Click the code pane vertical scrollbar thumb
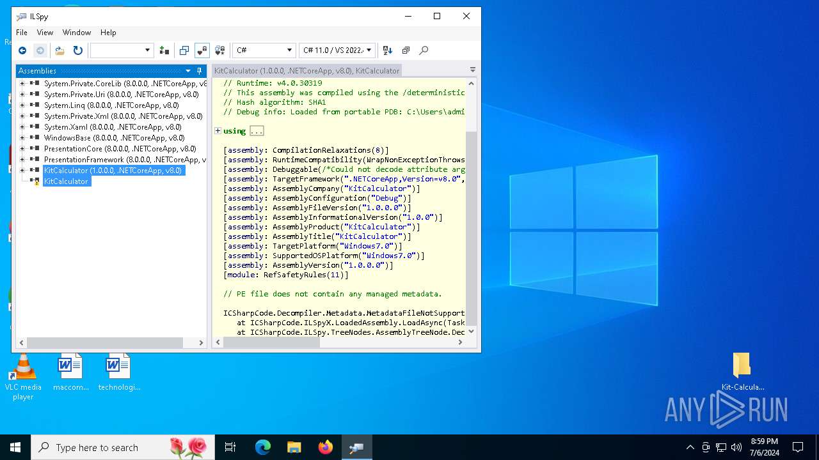This screenshot has height=460, width=819. tap(472, 227)
